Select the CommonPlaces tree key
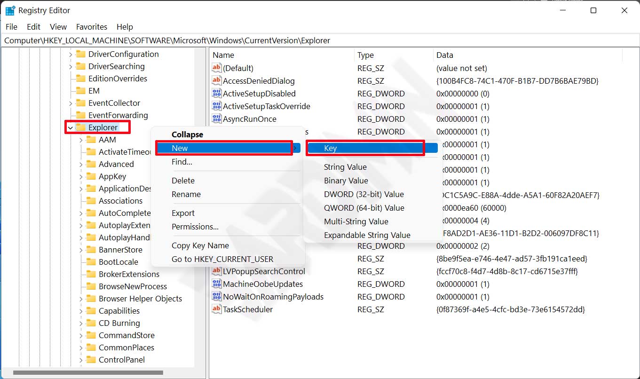 coord(126,347)
